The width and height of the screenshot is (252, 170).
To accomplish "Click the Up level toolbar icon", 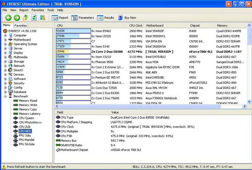I will pos(25,18).
